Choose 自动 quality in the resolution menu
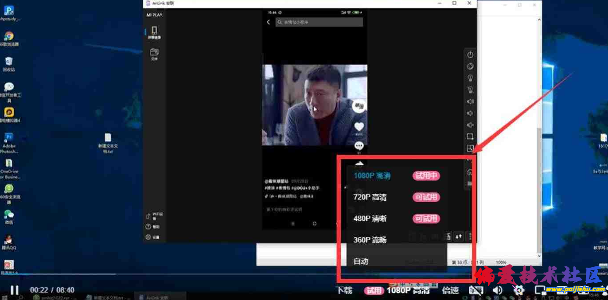The height and width of the screenshot is (300, 608). 361,261
